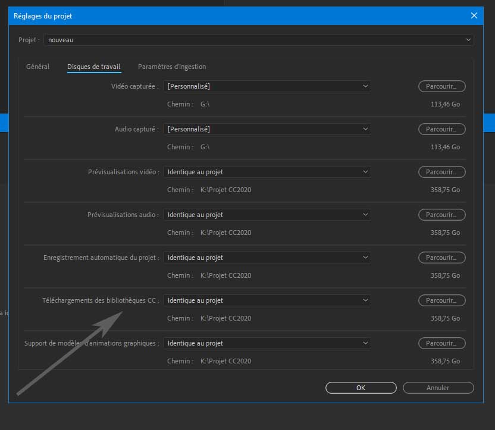The width and height of the screenshot is (495, 430).
Task: Click Parcourir for Enregistrement automatique du projet
Action: 441,258
